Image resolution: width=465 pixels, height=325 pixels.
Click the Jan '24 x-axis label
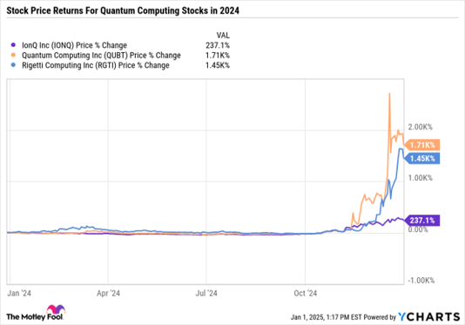tap(19, 293)
